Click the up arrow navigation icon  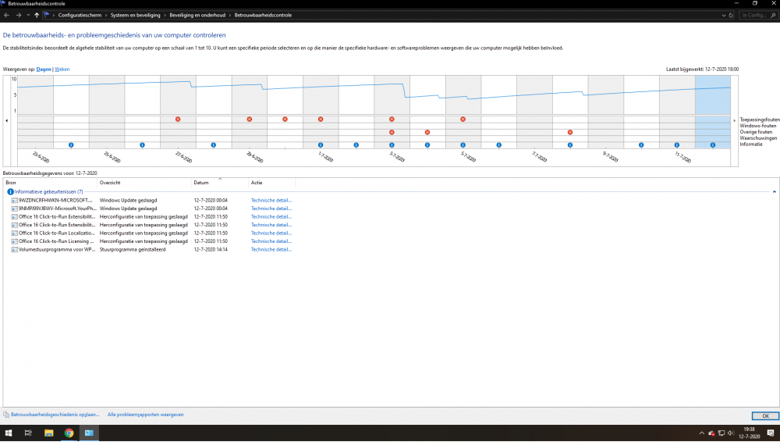click(x=37, y=15)
